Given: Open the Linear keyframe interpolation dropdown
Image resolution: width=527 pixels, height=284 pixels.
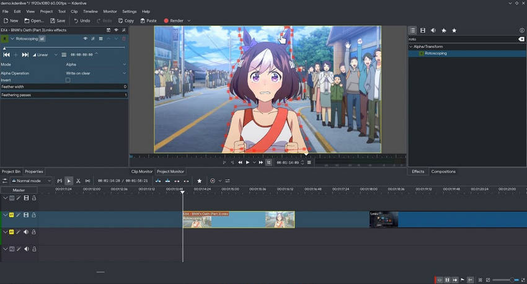Looking at the screenshot, I should pyautogui.click(x=45, y=55).
